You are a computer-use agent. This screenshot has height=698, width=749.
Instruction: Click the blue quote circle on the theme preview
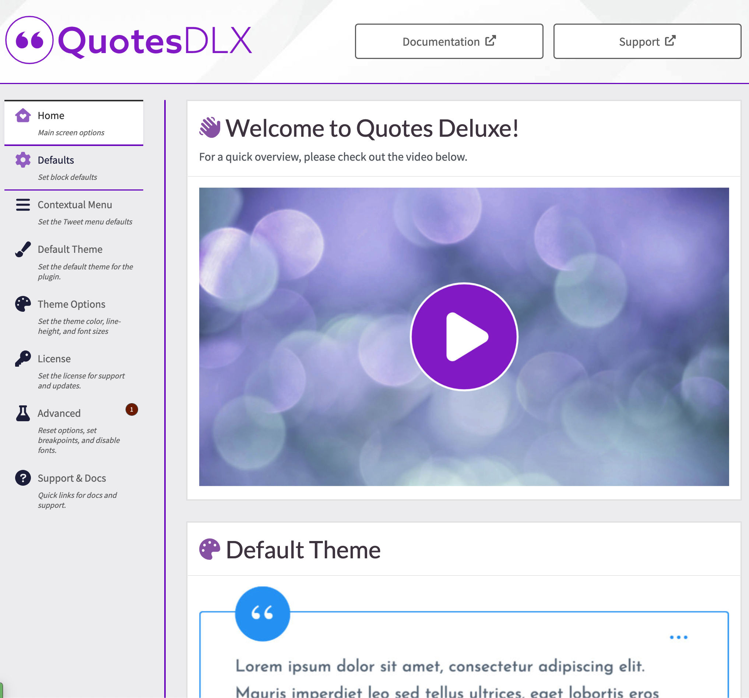[262, 614]
